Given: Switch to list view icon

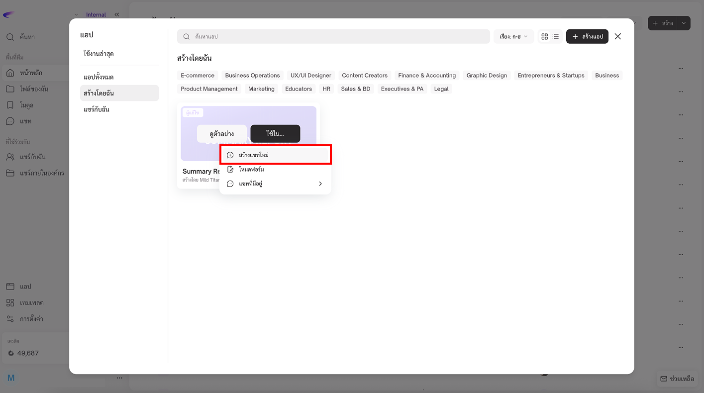Looking at the screenshot, I should [x=556, y=36].
